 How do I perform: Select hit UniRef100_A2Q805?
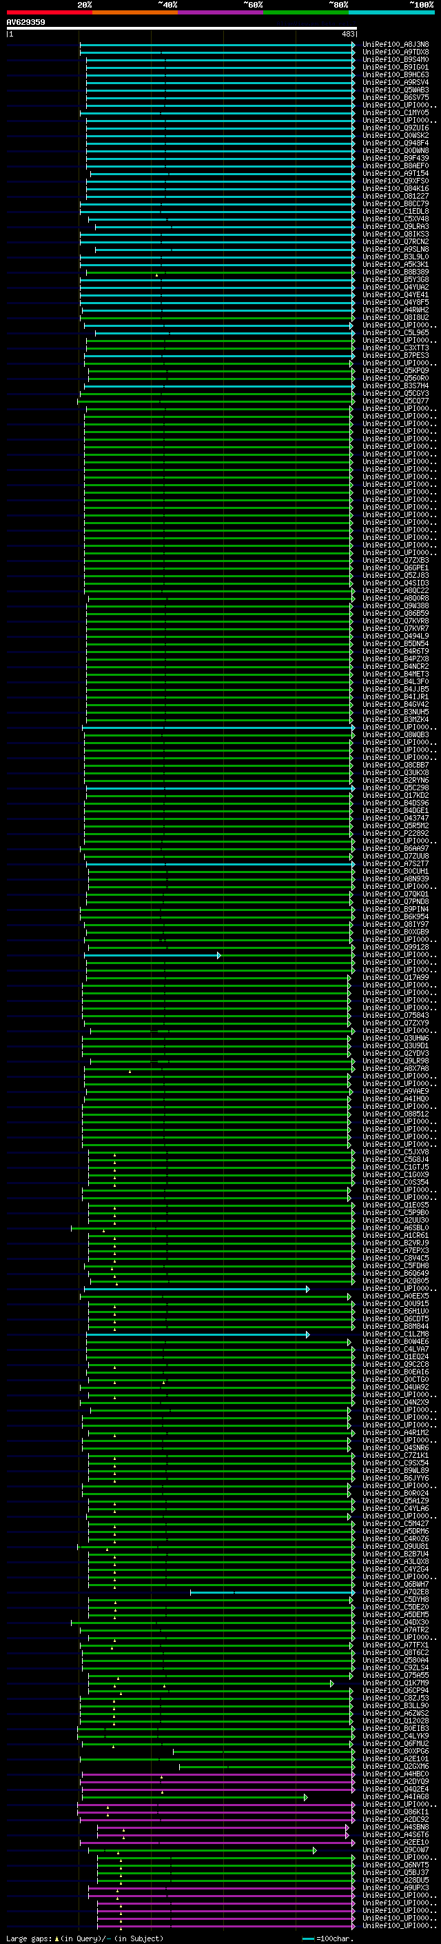[396, 1281]
